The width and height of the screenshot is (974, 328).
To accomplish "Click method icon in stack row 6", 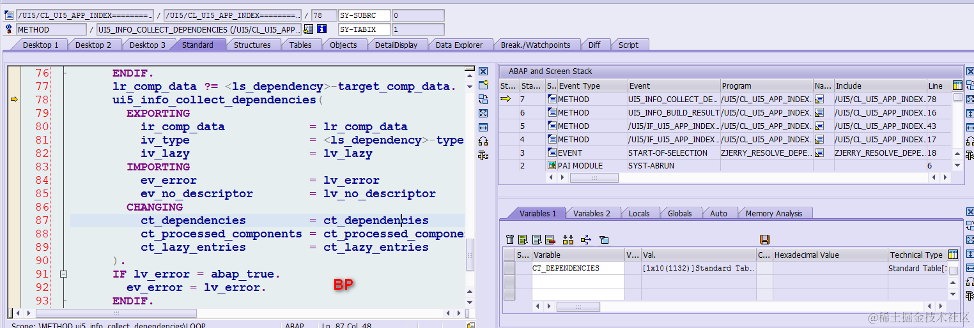I will (552, 112).
